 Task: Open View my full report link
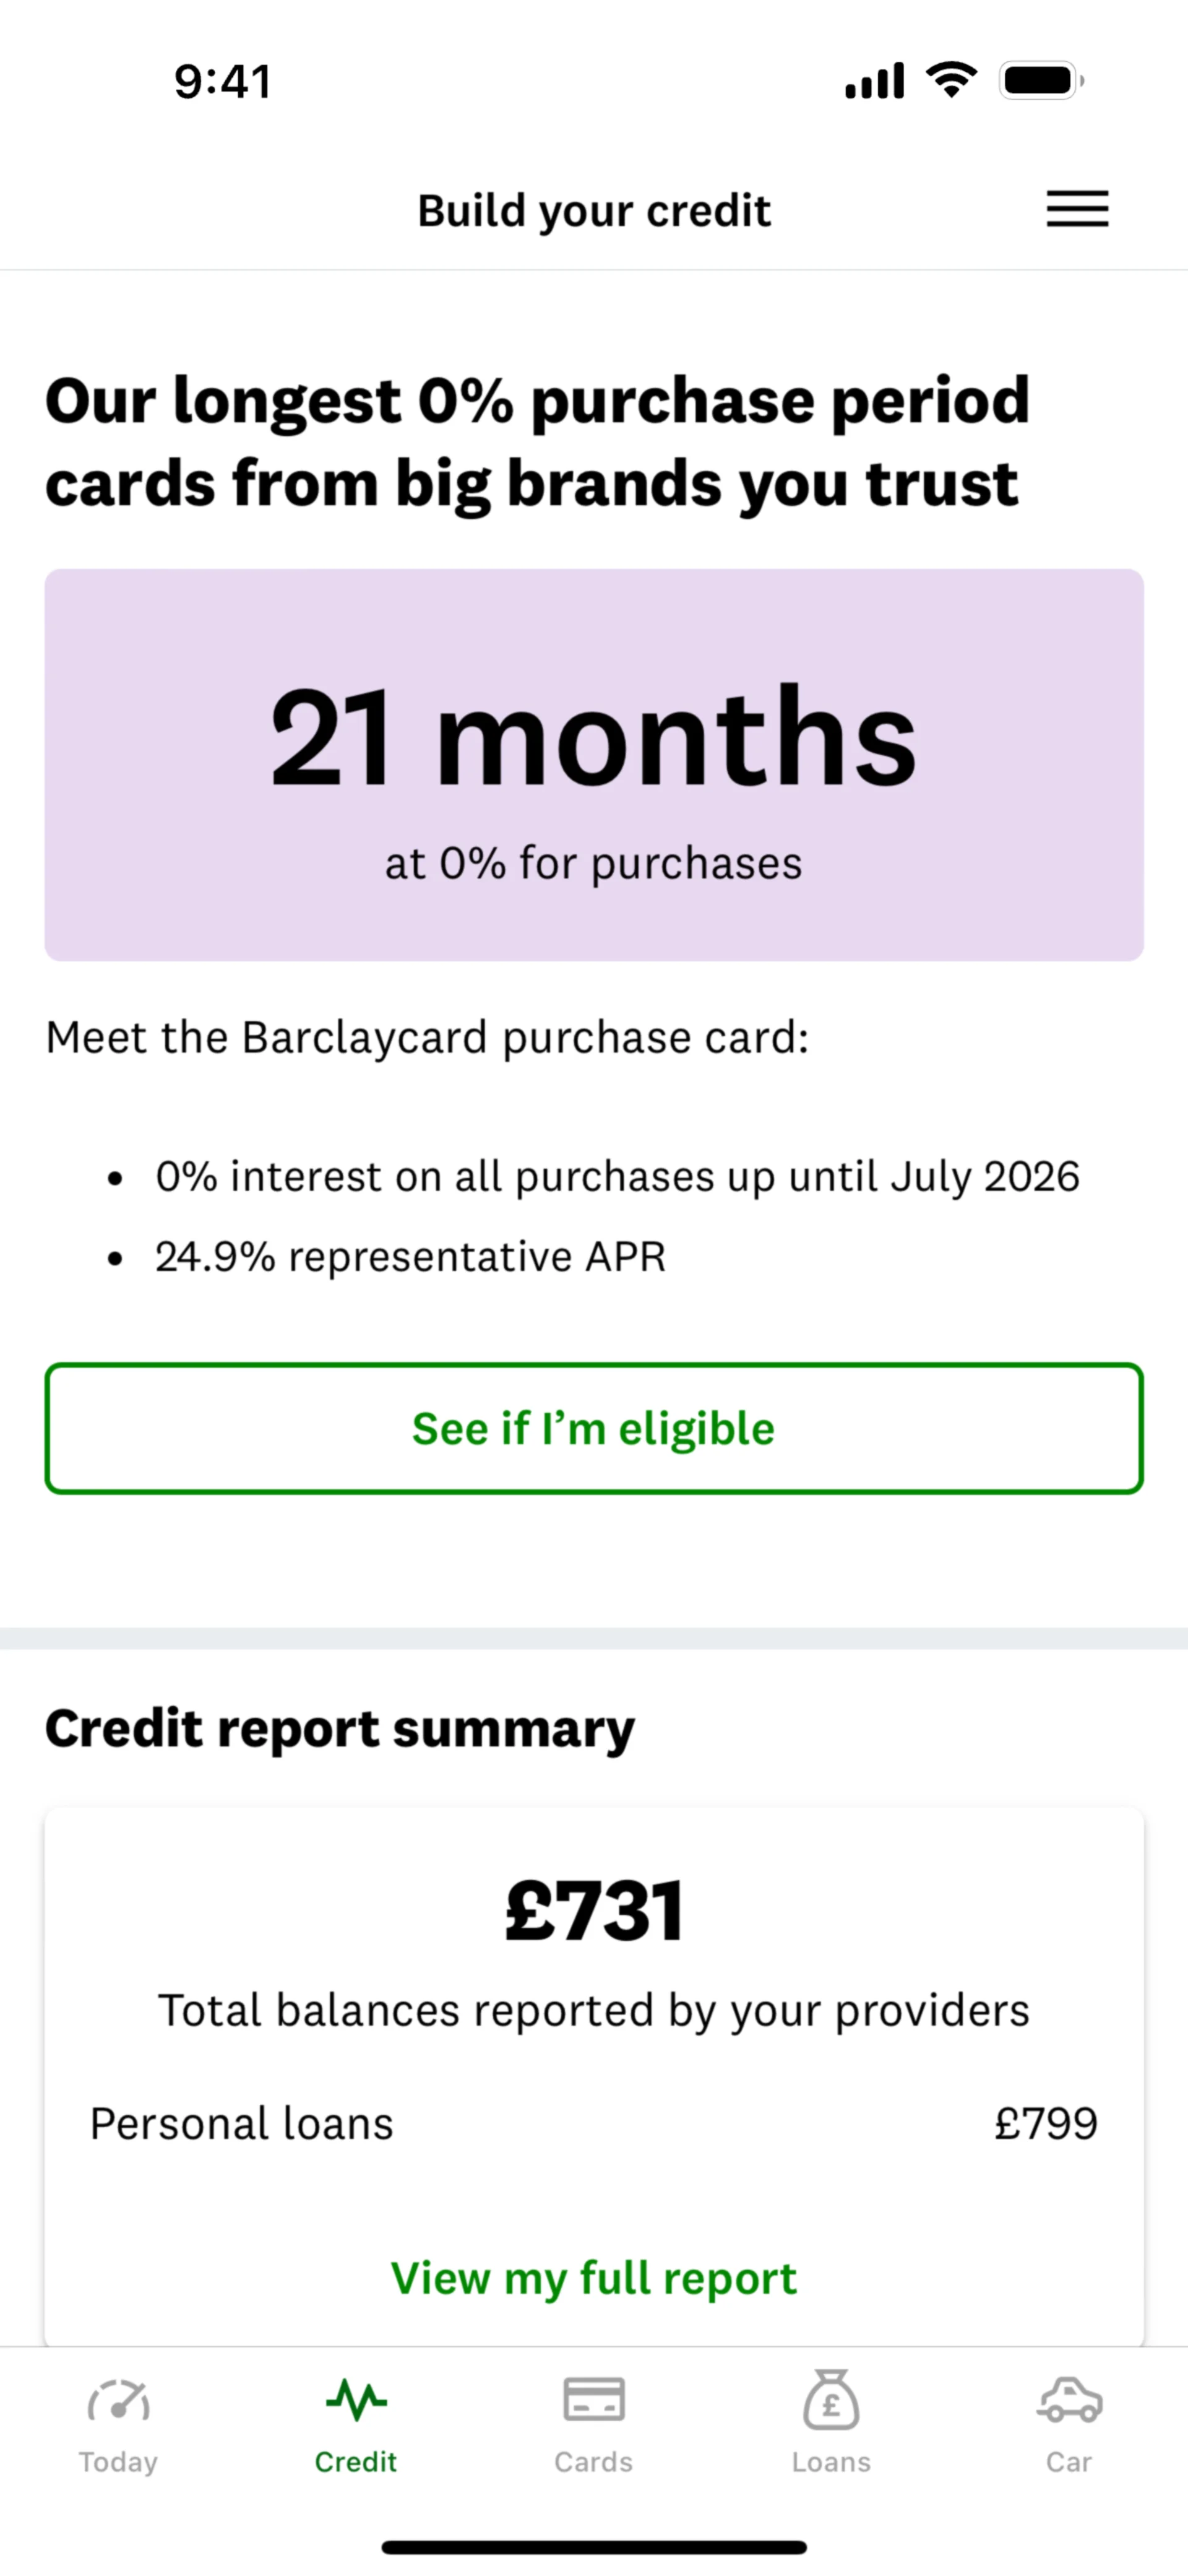click(x=593, y=2278)
